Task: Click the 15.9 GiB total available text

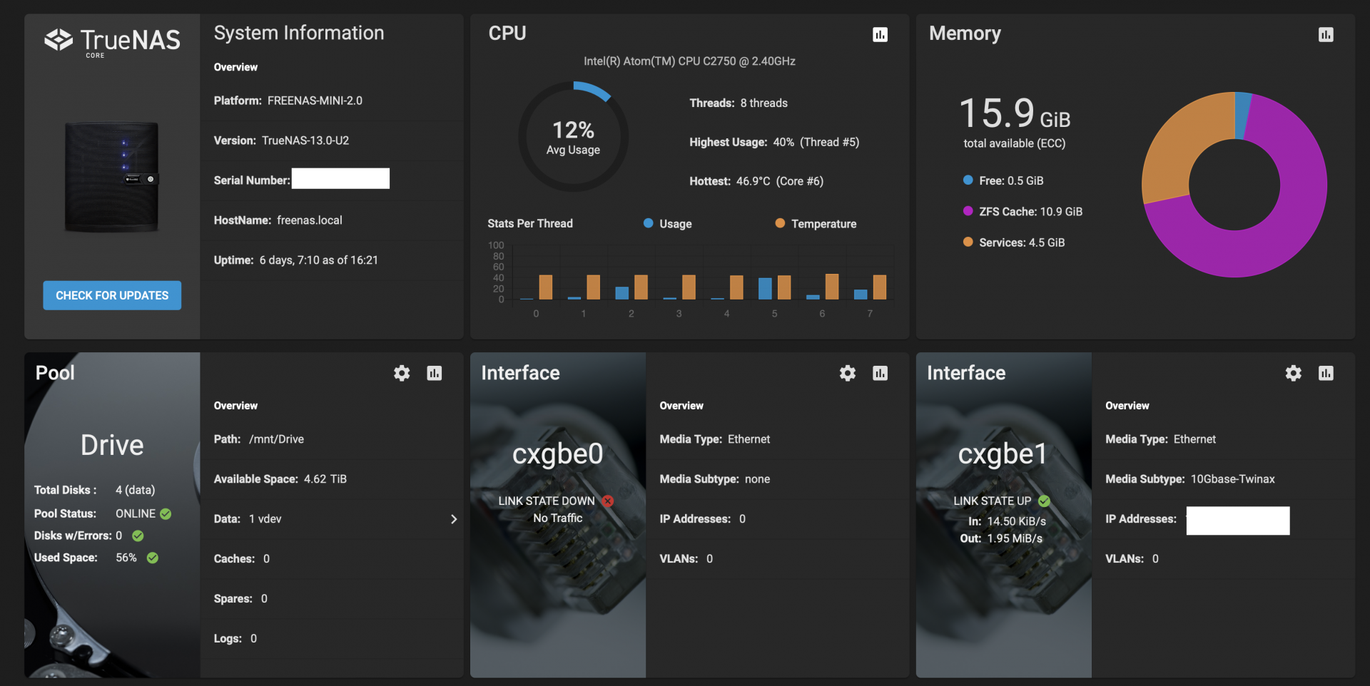Action: pos(1015,123)
